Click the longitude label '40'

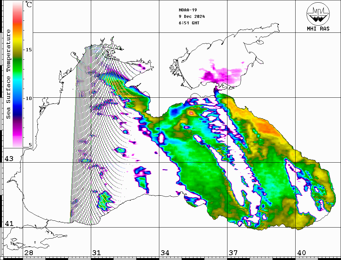coord(301,253)
